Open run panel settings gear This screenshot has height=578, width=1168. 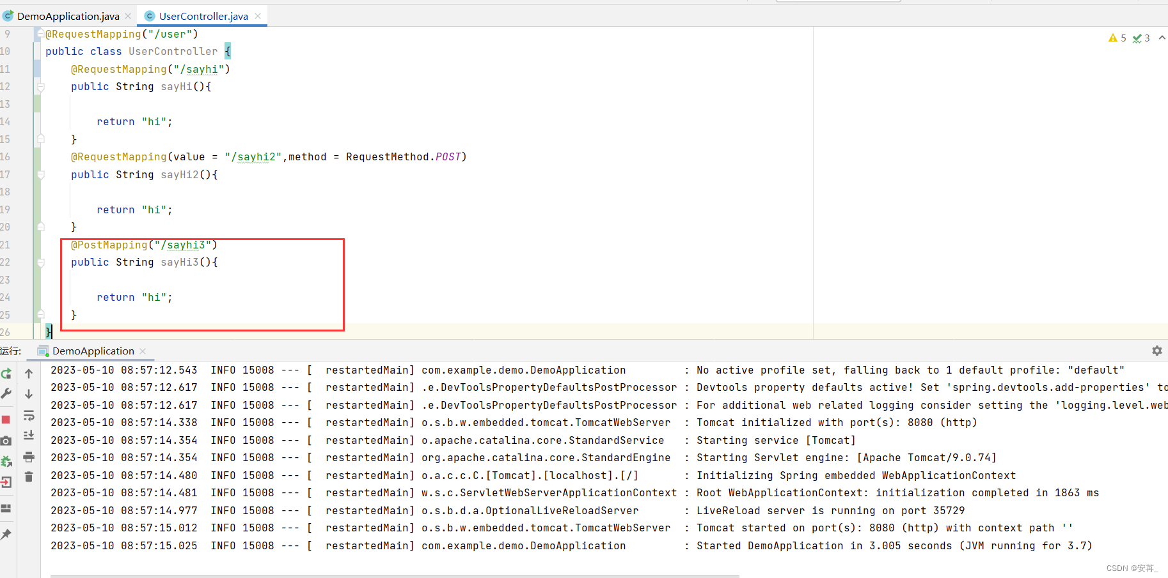click(x=1156, y=351)
